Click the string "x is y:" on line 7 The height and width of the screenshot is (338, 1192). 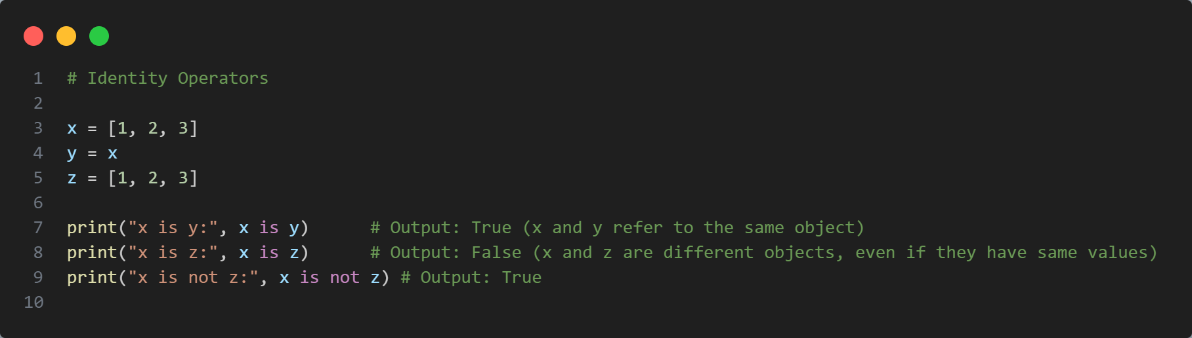pos(173,228)
